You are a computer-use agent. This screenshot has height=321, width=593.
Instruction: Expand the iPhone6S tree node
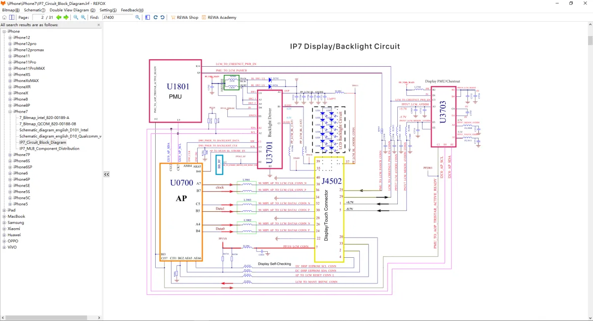tap(10, 161)
